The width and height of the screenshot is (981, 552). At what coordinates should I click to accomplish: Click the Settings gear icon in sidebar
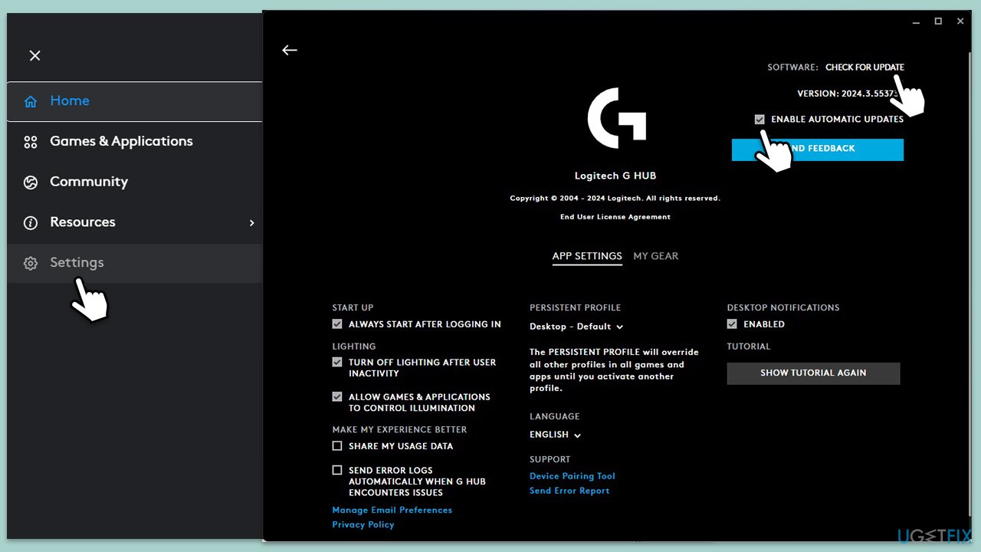coord(31,263)
